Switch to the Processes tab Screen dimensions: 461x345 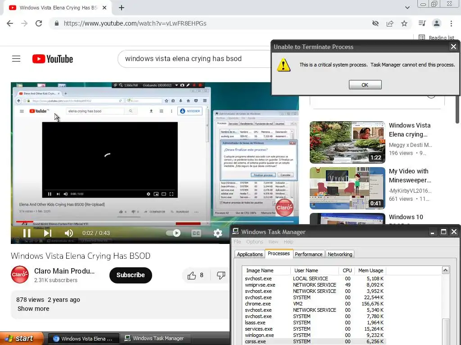pos(279,253)
